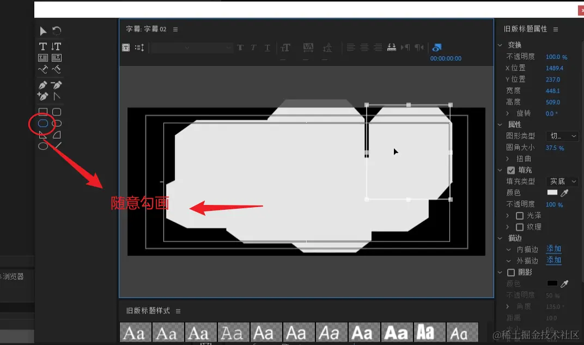
Task: Expand the 光泽 sheen options
Action: 508,216
